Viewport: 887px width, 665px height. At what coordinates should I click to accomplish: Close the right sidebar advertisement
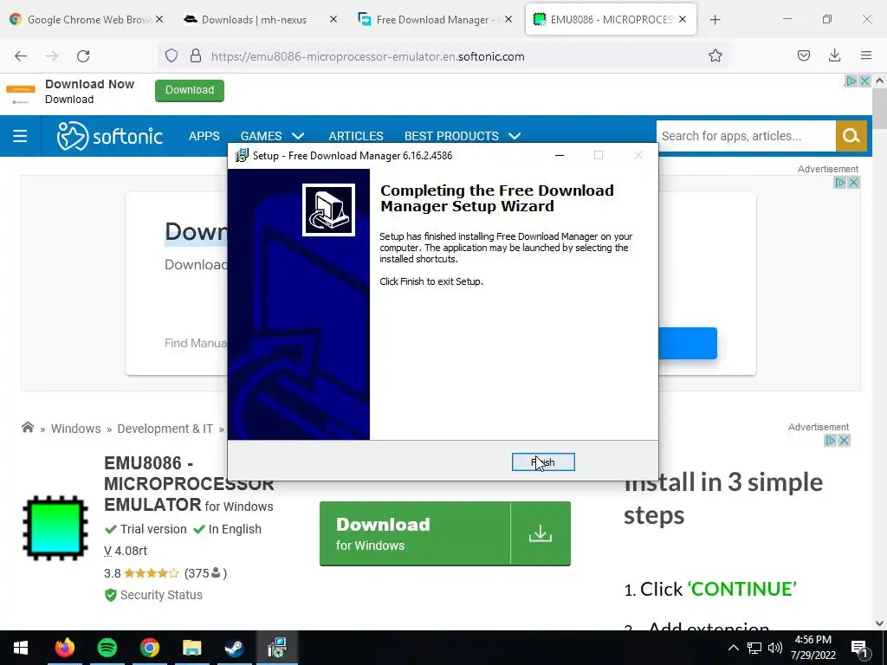pyautogui.click(x=844, y=440)
